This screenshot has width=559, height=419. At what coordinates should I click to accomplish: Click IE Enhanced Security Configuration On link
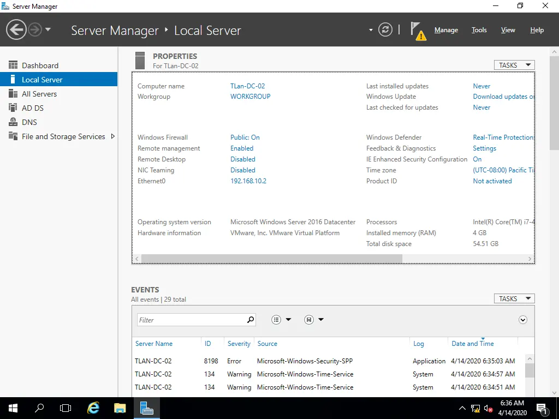pyautogui.click(x=477, y=159)
